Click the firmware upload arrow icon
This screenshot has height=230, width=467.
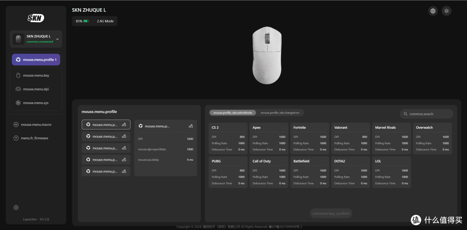pos(16,138)
